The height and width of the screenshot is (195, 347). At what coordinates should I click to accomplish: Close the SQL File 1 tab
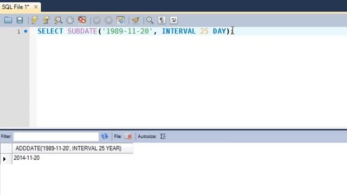coord(36,7)
